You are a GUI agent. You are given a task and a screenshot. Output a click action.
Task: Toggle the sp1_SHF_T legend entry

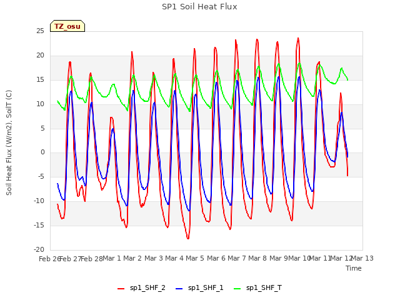point(257,288)
